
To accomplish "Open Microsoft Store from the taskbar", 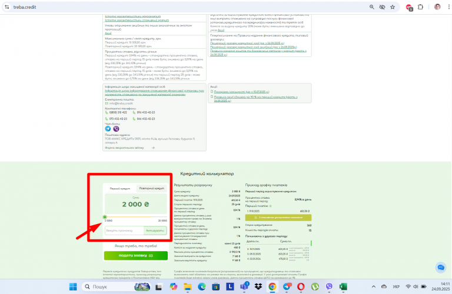I will (x=215, y=286).
